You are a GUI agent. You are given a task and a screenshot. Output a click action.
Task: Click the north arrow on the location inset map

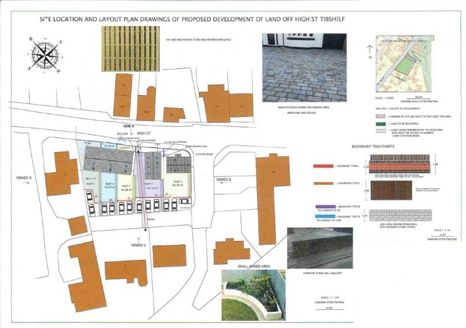(x=370, y=48)
